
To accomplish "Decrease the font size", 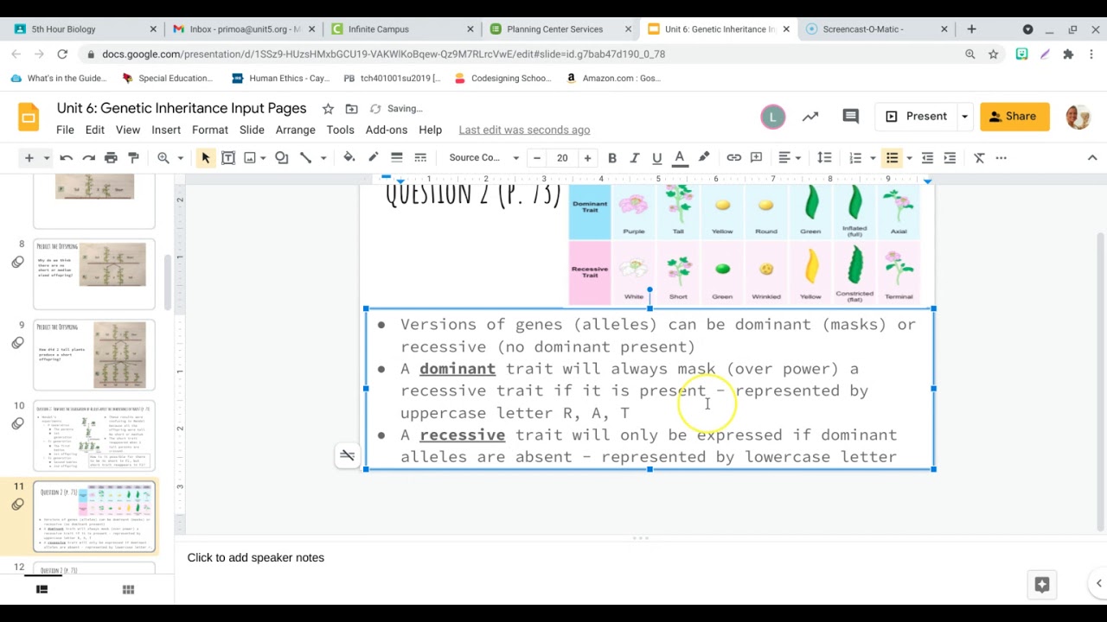I will pos(537,158).
